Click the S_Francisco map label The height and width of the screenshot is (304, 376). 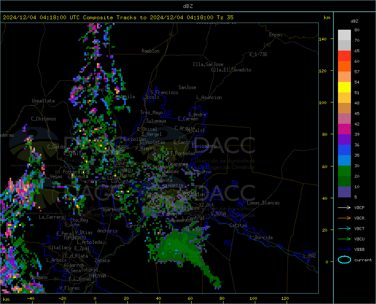(164, 92)
